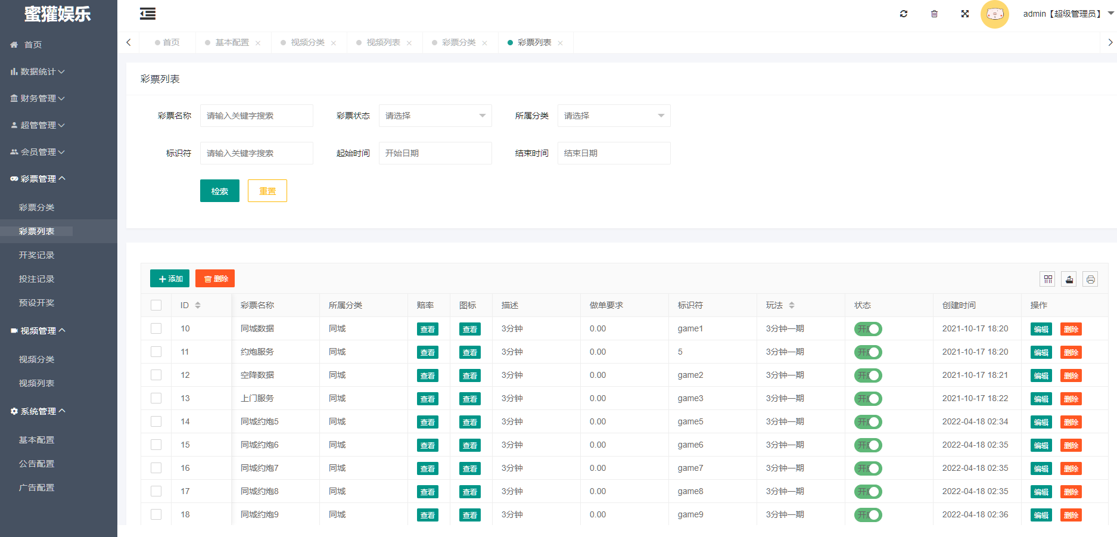Click the admin avatar picture

click(994, 14)
